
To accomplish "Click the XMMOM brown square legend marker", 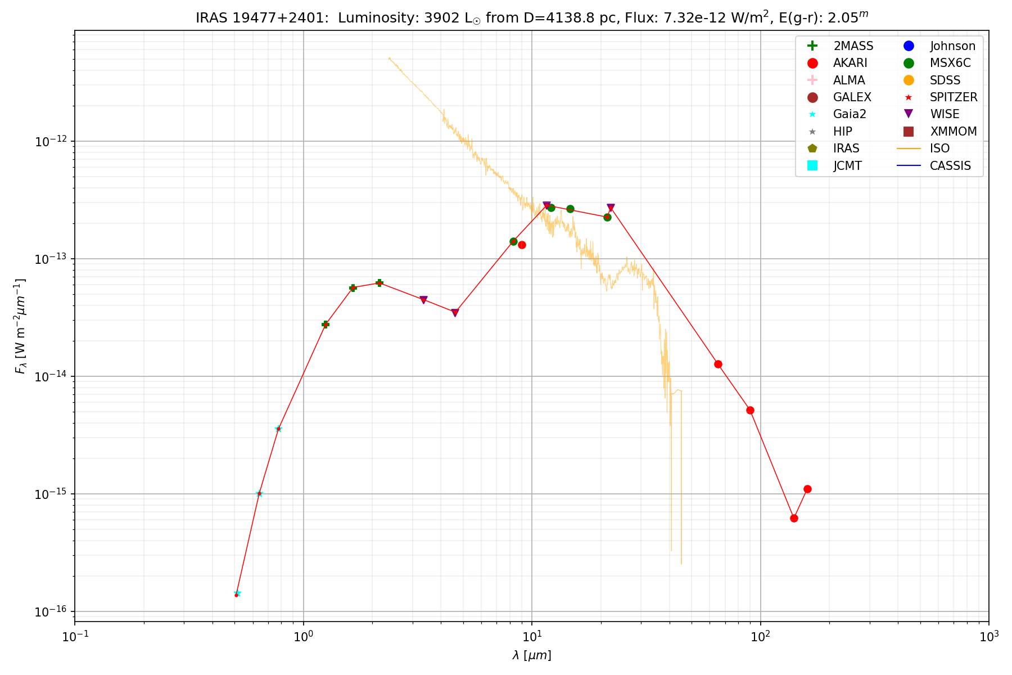I will (909, 132).
